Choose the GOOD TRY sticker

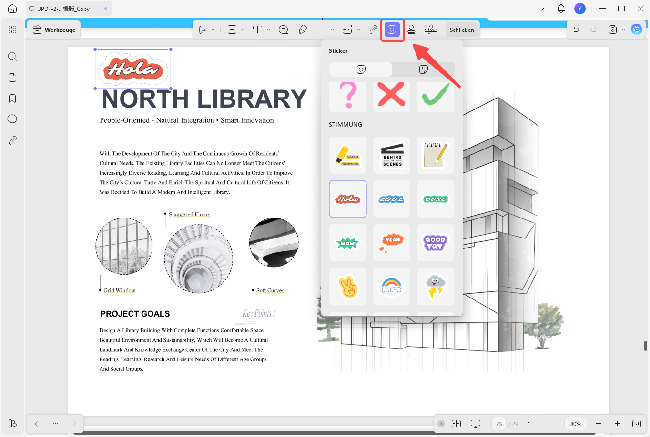436,243
